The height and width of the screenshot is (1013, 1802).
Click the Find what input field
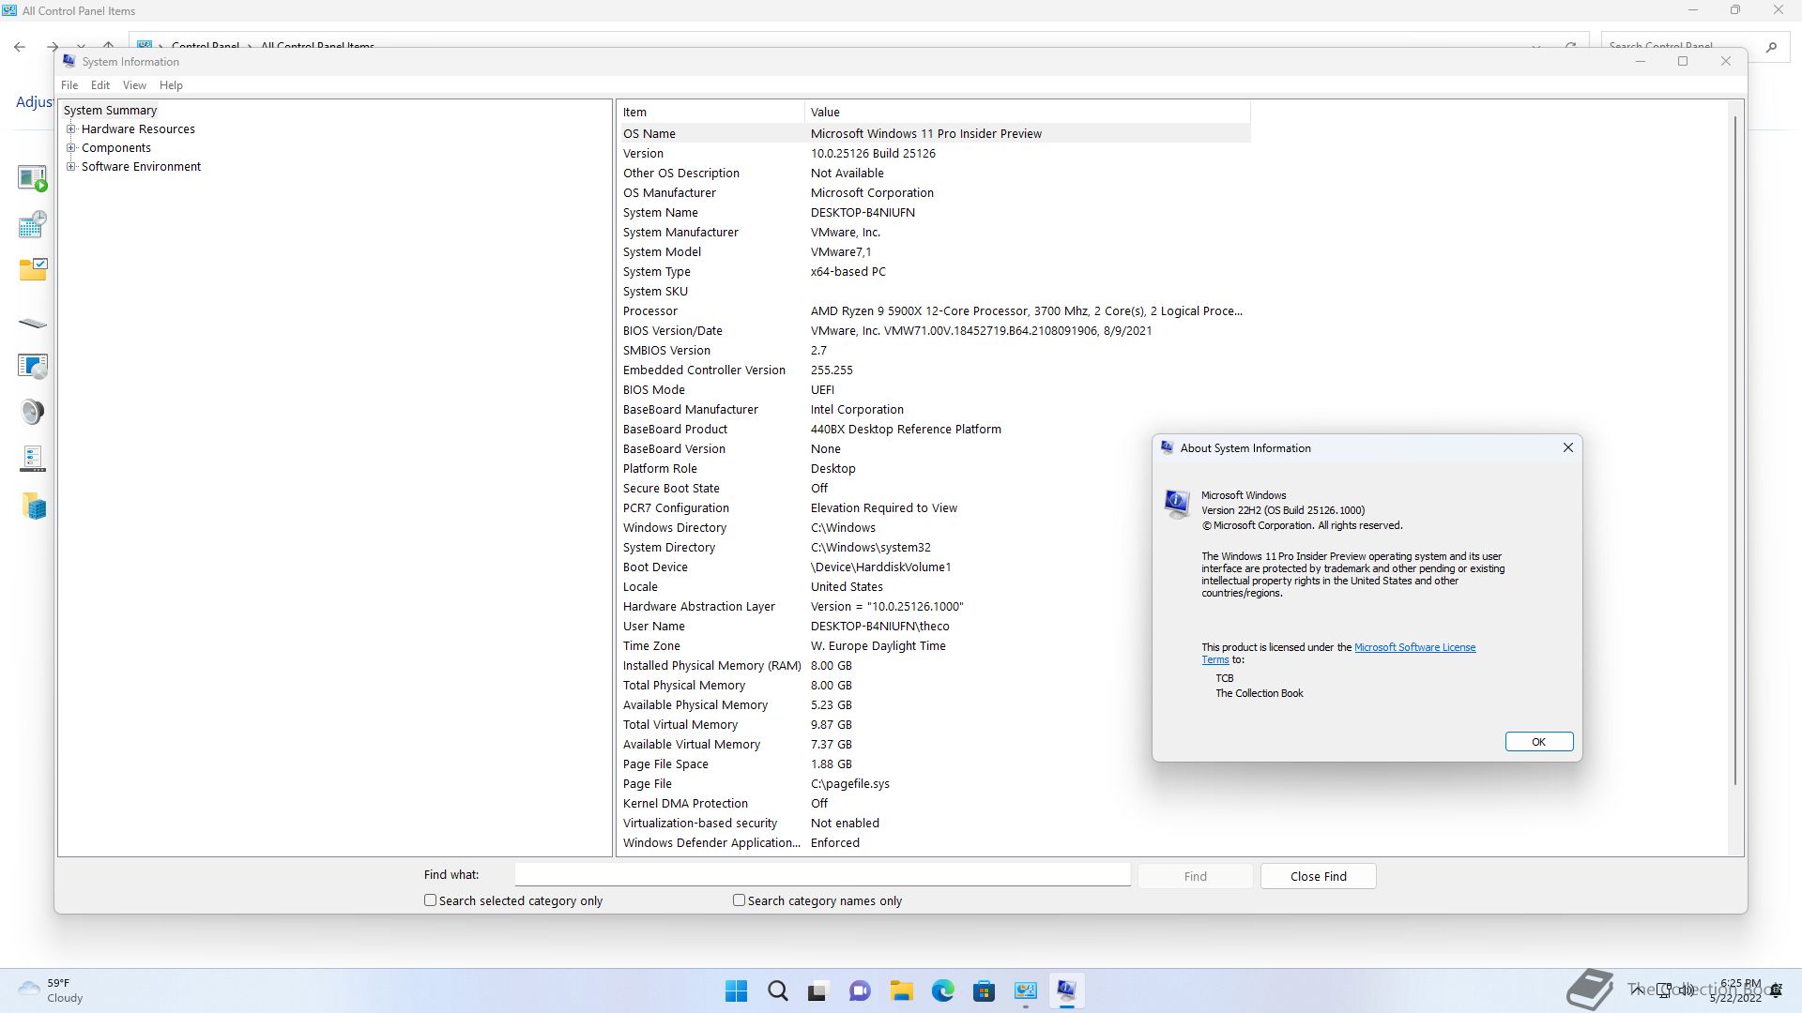point(822,875)
